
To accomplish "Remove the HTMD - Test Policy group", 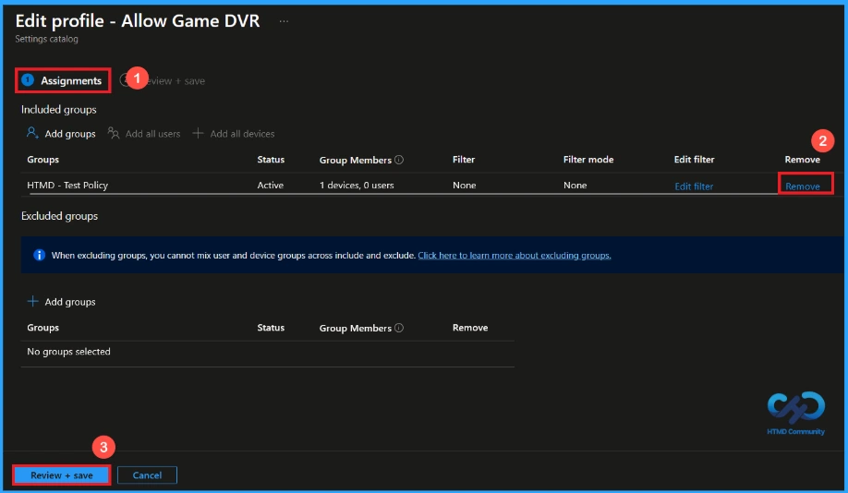I will pyautogui.click(x=803, y=186).
